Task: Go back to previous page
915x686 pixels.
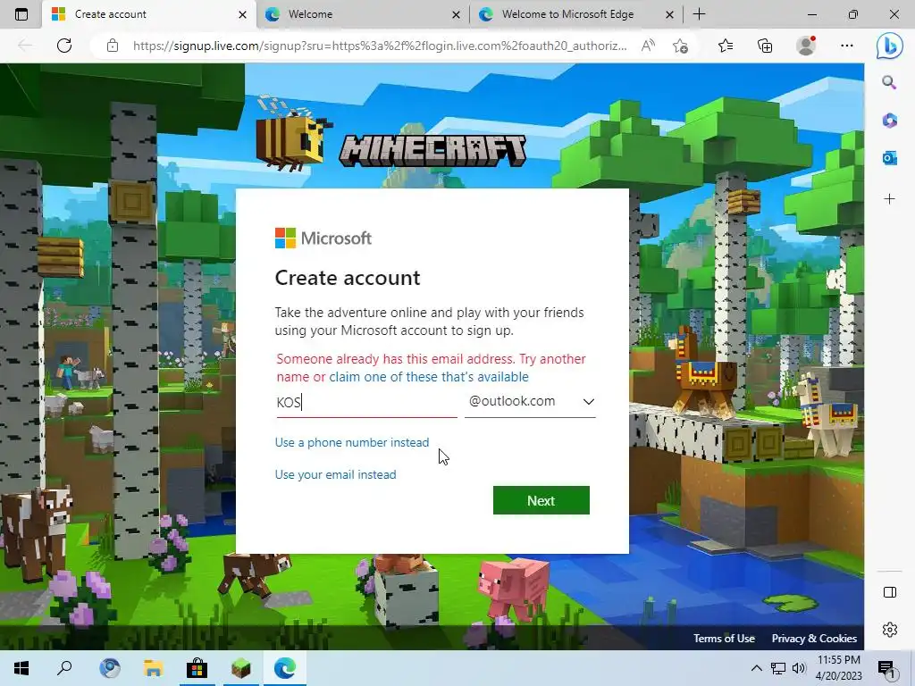Action: [25, 46]
